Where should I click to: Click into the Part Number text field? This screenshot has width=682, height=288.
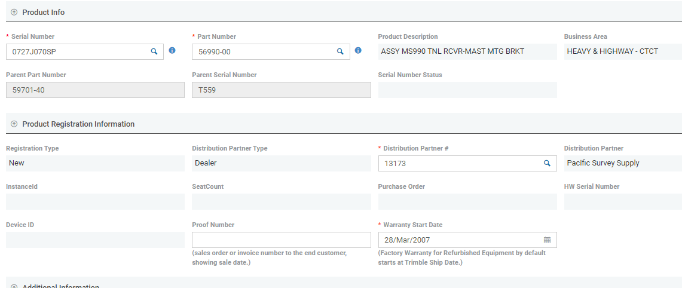[263, 52]
